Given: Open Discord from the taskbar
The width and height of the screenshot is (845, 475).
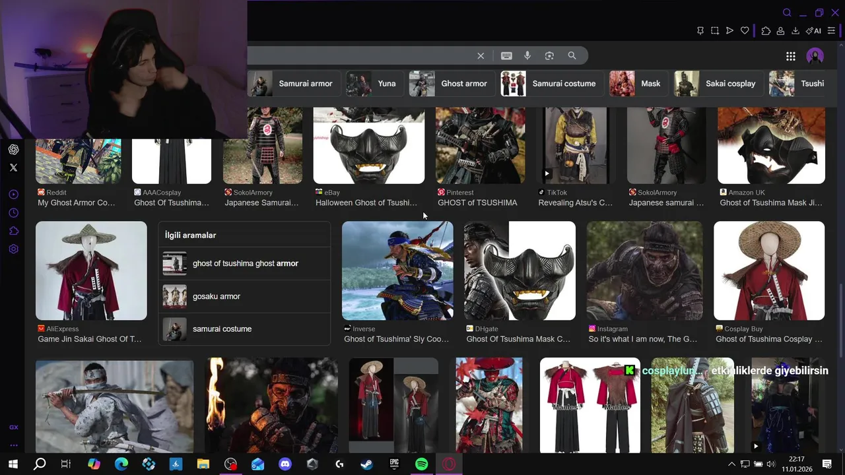Looking at the screenshot, I should coord(285,464).
